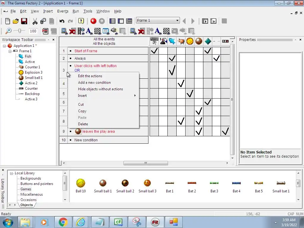
Task: Open Chrome from the taskbar
Action: pos(63,222)
